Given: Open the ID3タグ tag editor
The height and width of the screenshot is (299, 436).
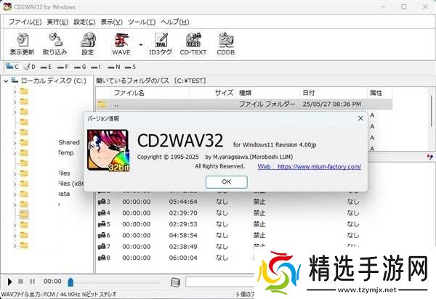Looking at the screenshot, I should pos(160,41).
